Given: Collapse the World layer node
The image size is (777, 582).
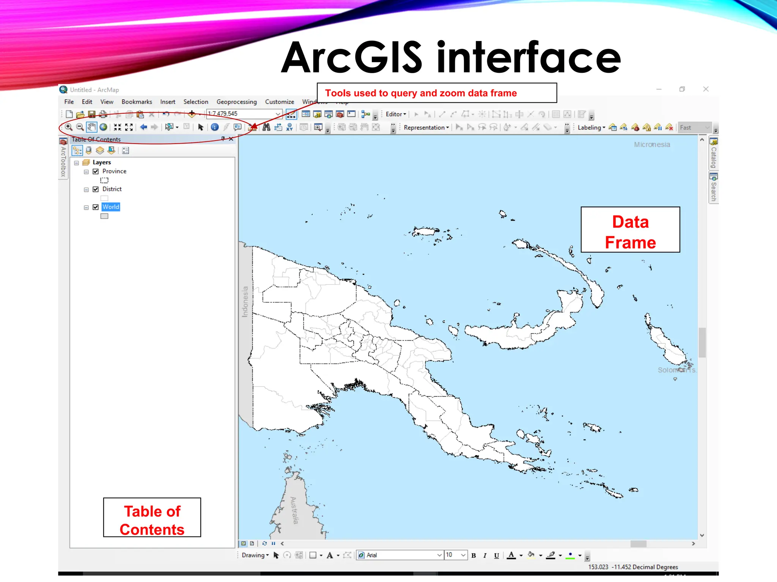Looking at the screenshot, I should (x=86, y=208).
